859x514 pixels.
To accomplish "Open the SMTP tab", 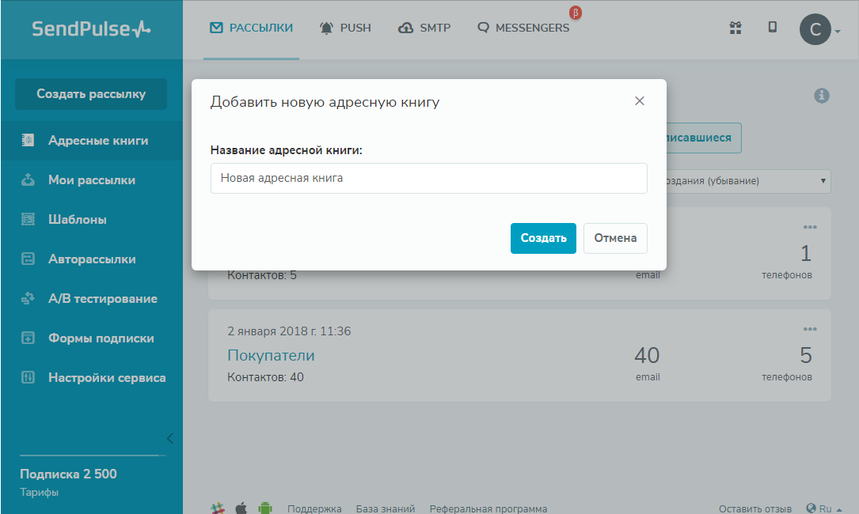I will click(424, 28).
